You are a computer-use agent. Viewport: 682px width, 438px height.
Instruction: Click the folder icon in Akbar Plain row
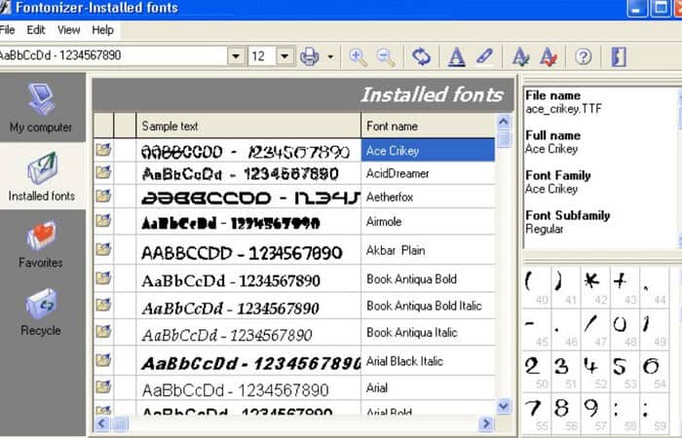tap(103, 249)
